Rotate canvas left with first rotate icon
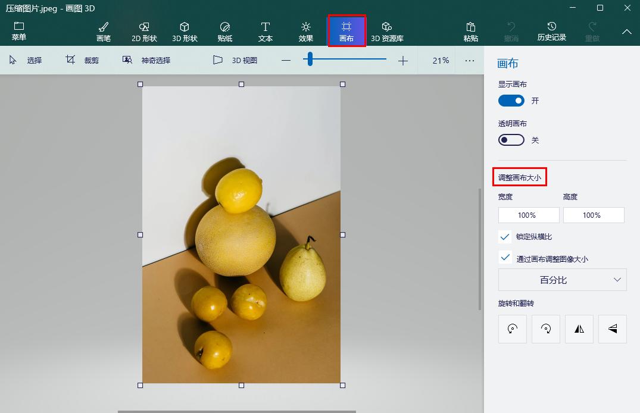This screenshot has width=640, height=413. [512, 329]
